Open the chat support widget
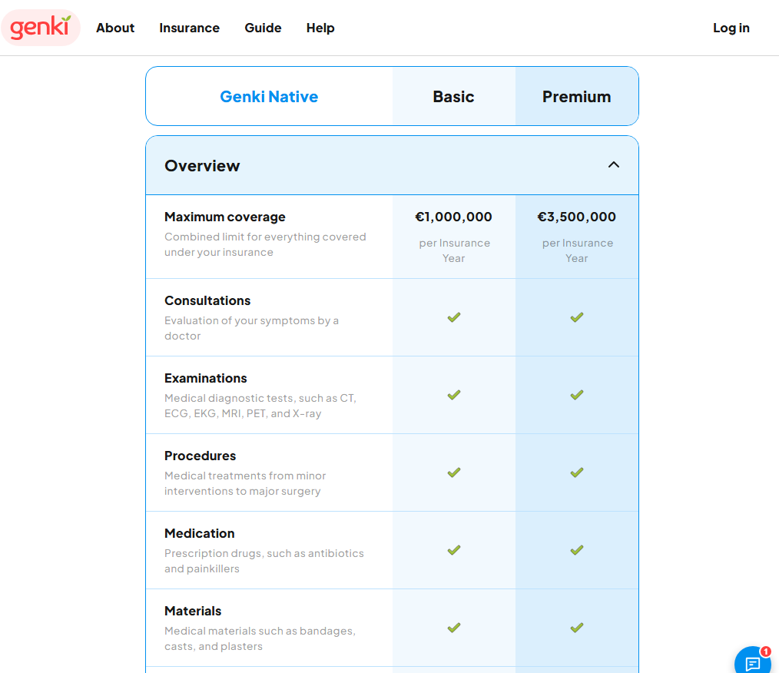The height and width of the screenshot is (673, 779). click(x=753, y=661)
